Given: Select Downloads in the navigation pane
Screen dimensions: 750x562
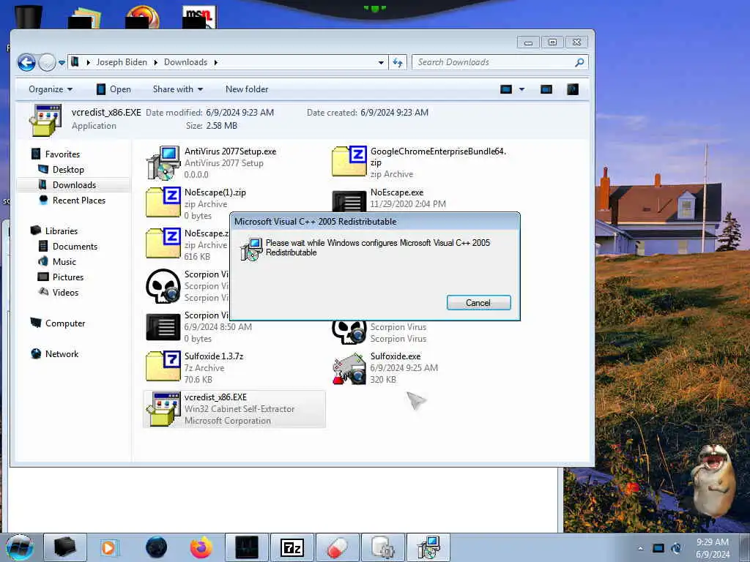Looking at the screenshot, I should pos(73,185).
